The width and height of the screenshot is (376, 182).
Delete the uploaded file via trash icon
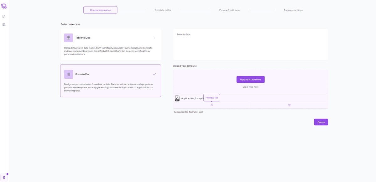coord(289,105)
